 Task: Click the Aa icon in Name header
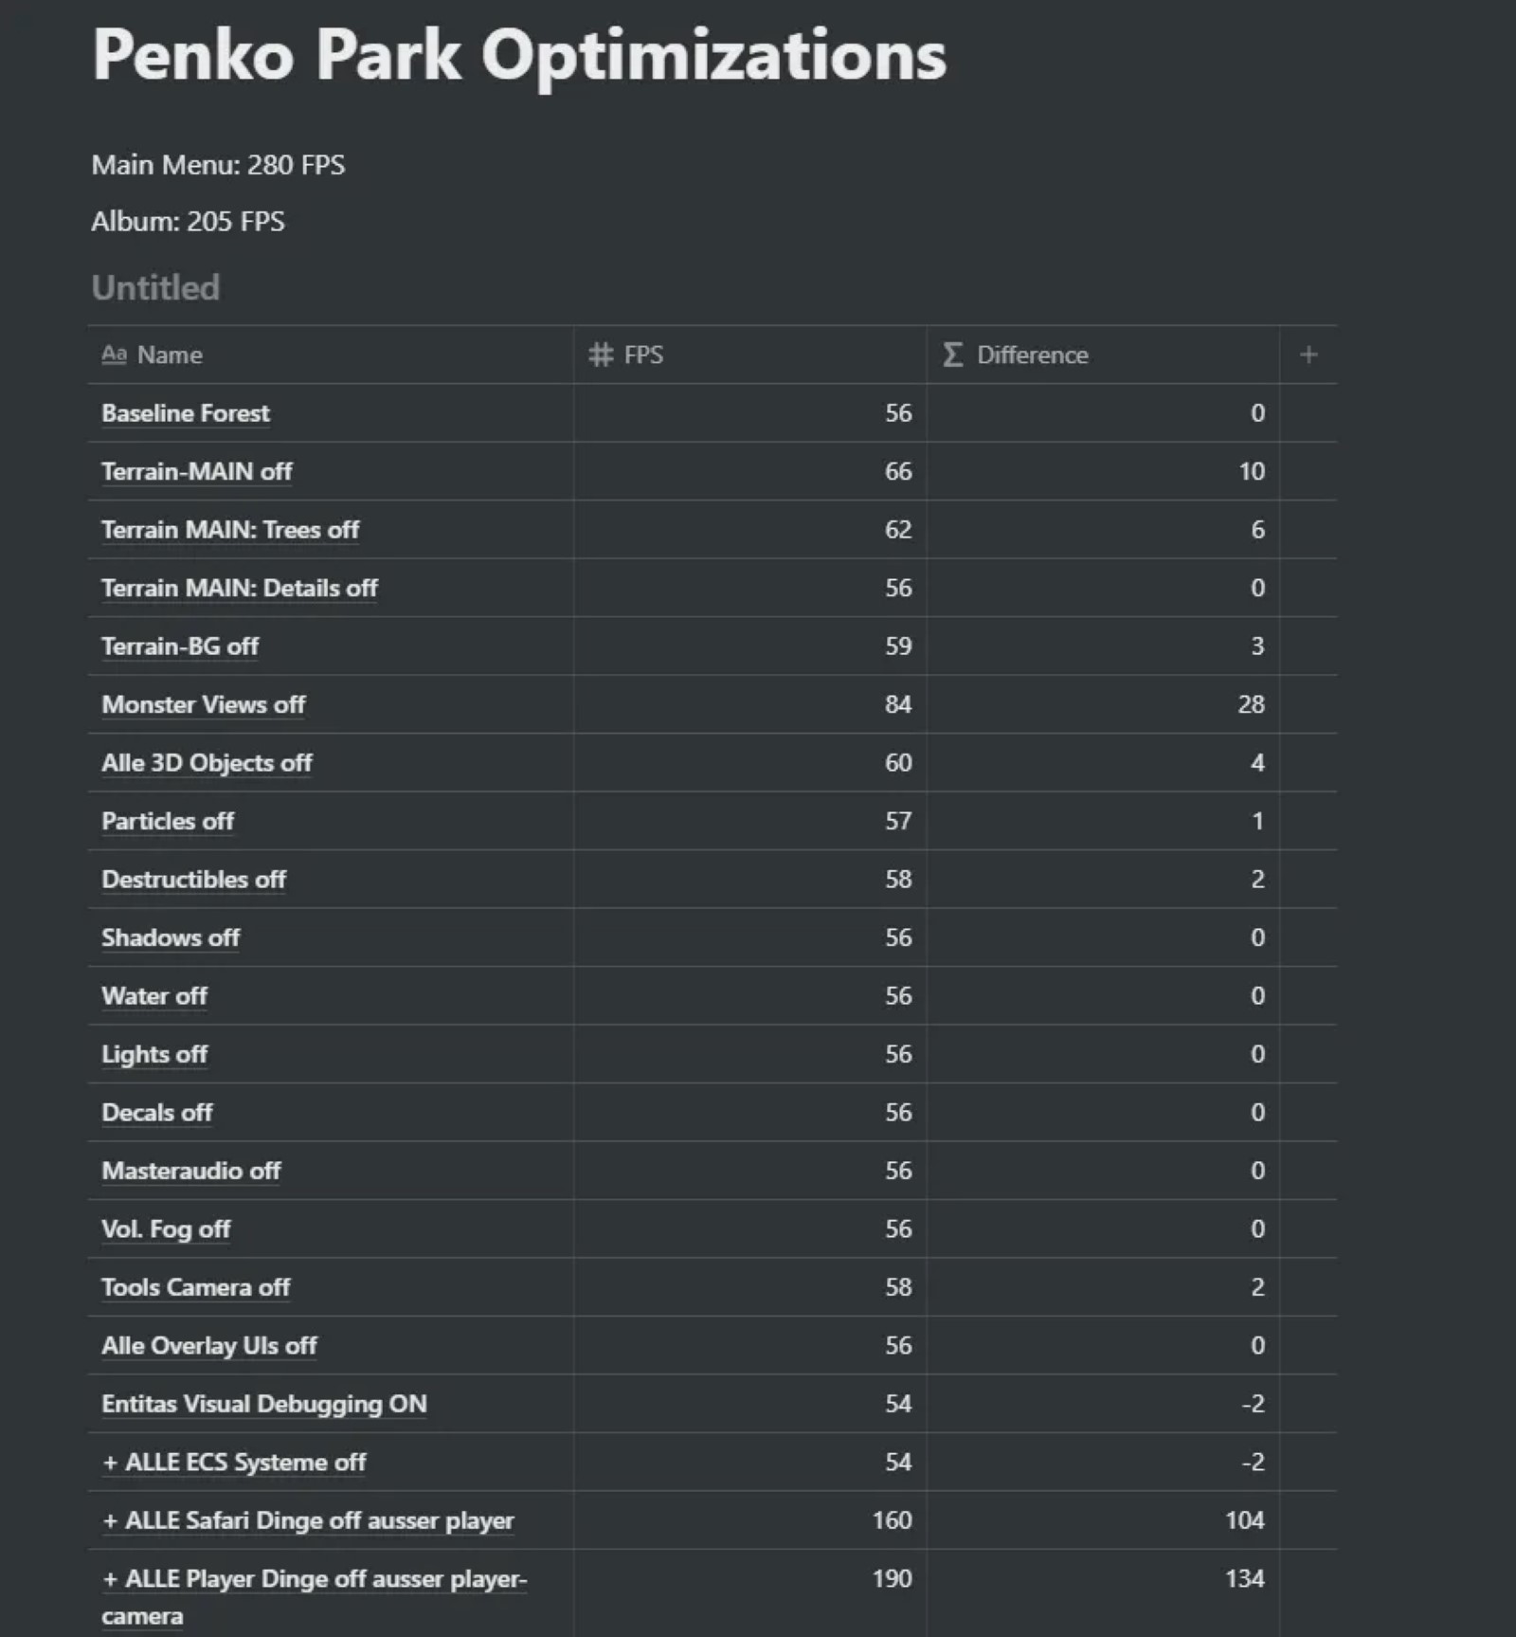(x=114, y=355)
